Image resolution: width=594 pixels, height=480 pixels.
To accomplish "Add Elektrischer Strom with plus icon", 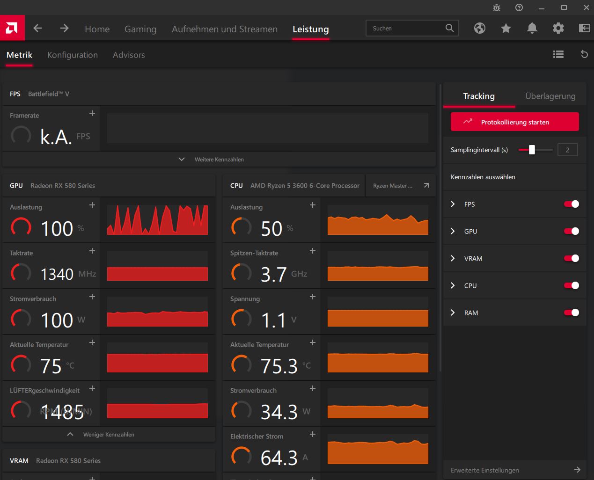I will tap(313, 434).
